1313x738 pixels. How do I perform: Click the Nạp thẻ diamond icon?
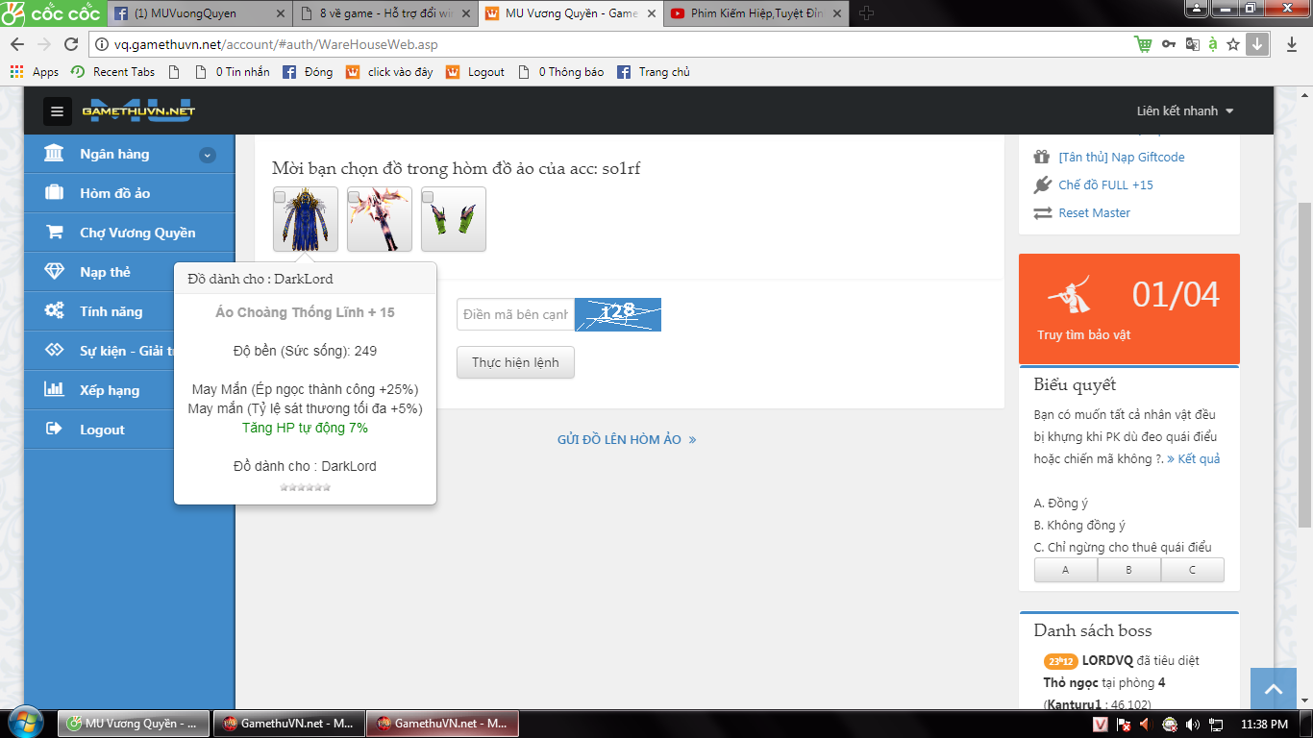55,272
